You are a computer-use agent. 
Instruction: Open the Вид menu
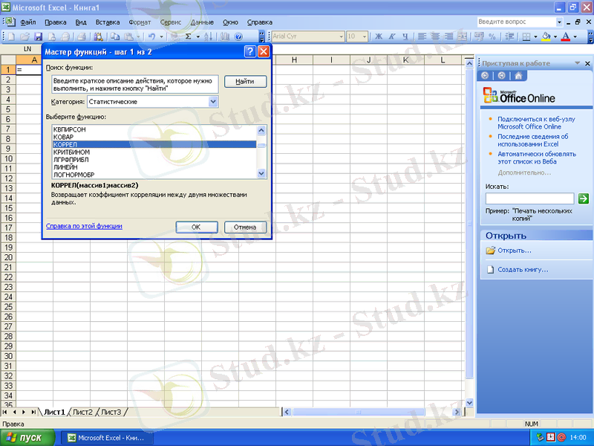(81, 22)
